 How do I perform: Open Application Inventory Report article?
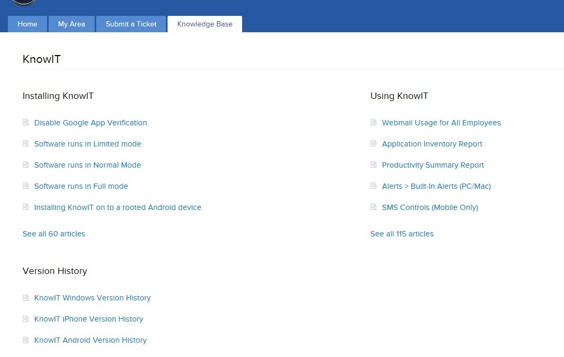point(432,144)
